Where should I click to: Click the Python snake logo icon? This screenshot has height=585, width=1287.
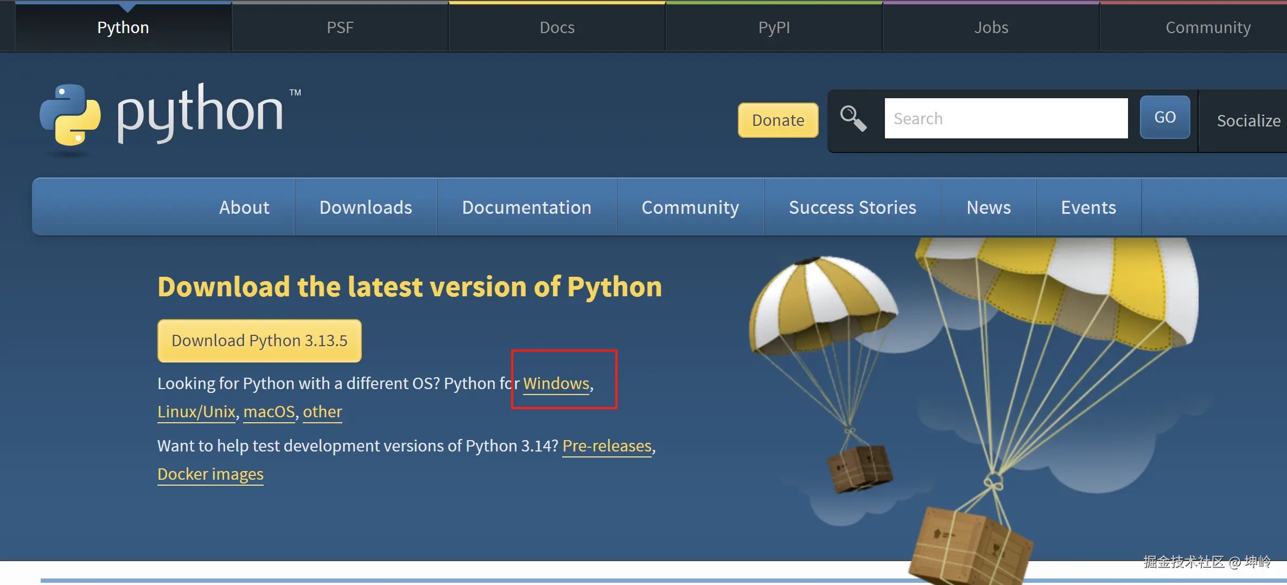(71, 115)
